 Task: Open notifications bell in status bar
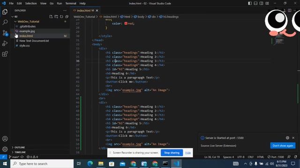click(296, 157)
